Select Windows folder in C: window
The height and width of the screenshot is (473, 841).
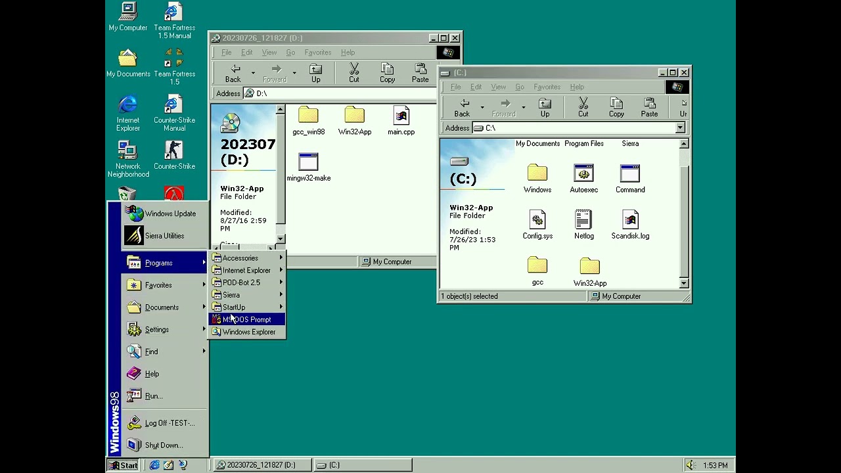(x=537, y=179)
